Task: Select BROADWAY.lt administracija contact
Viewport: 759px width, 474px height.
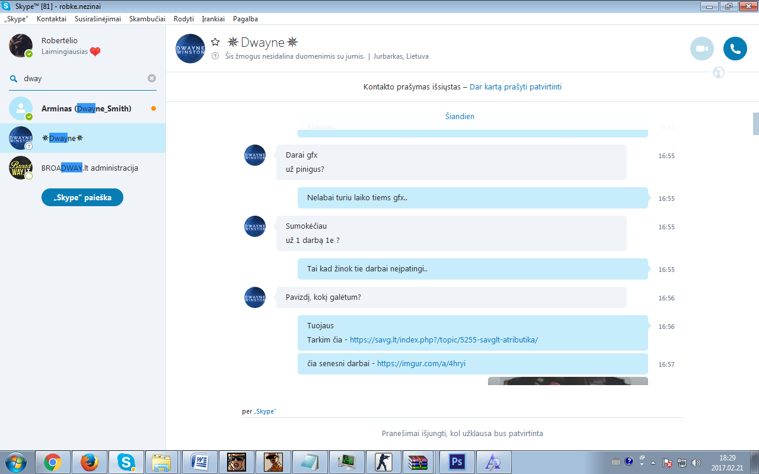Action: point(83,168)
